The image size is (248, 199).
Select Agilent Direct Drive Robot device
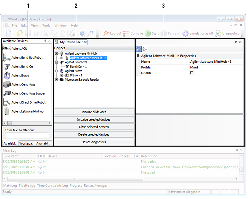[x=24, y=102]
